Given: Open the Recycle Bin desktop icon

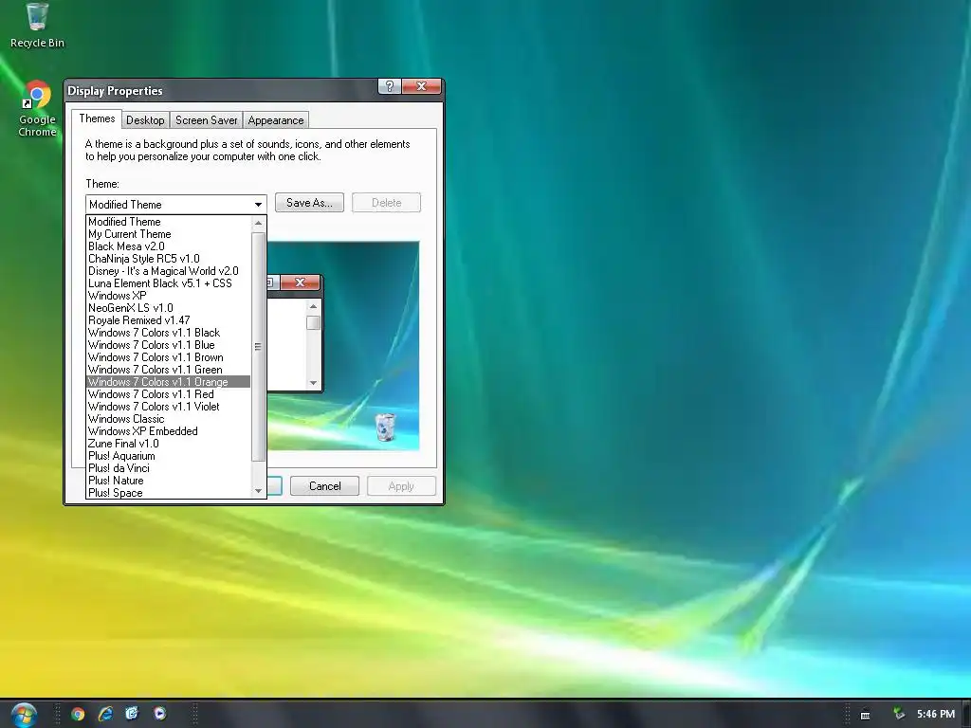Looking at the screenshot, I should point(37,25).
